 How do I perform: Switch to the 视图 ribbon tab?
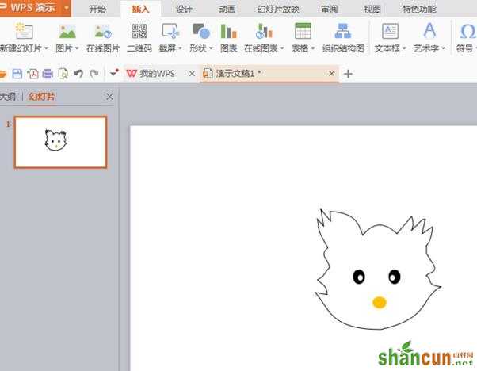pos(372,10)
